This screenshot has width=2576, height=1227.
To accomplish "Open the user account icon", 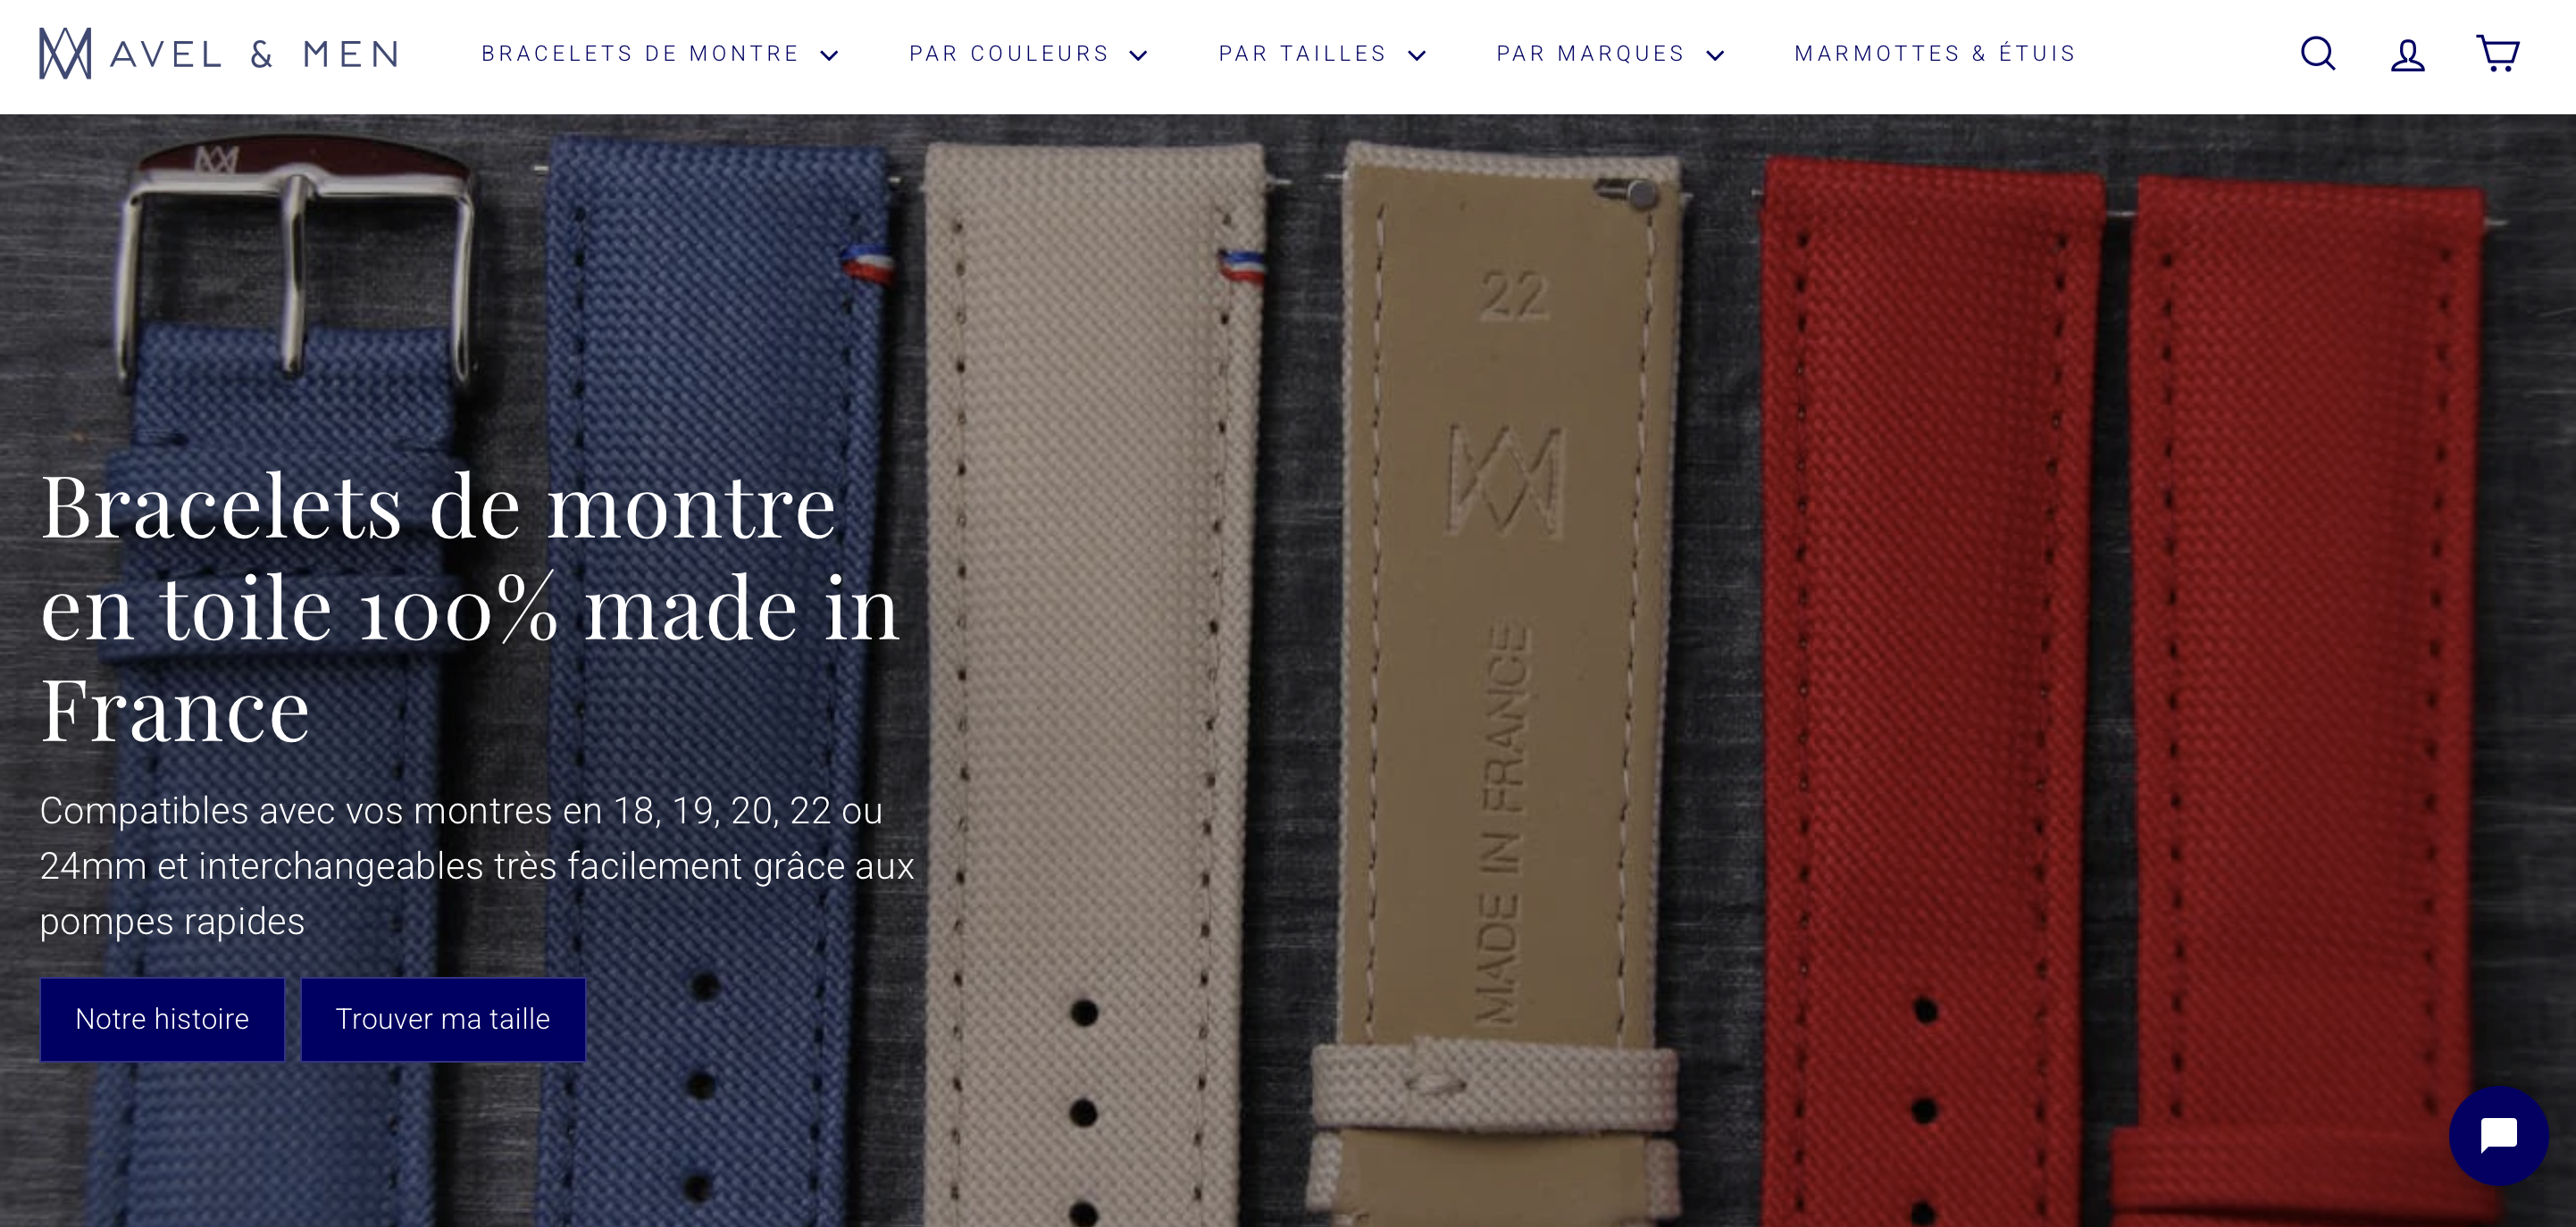I will (x=2407, y=54).
